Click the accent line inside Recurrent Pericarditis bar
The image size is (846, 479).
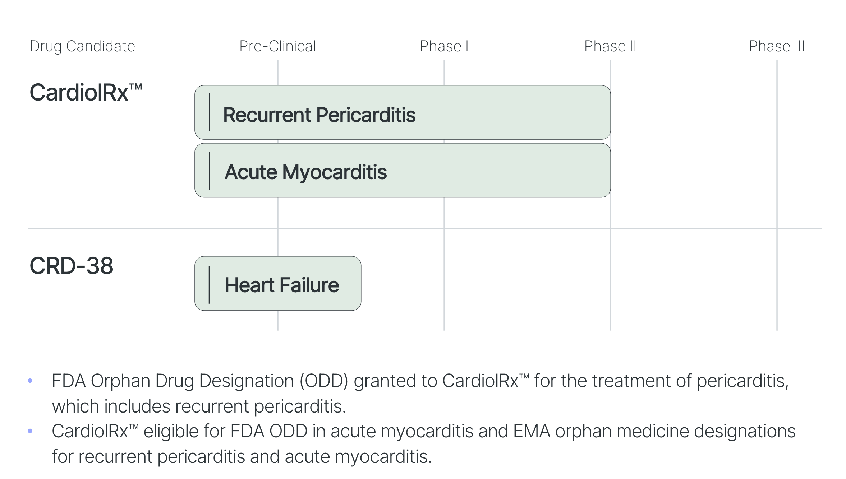(210, 112)
